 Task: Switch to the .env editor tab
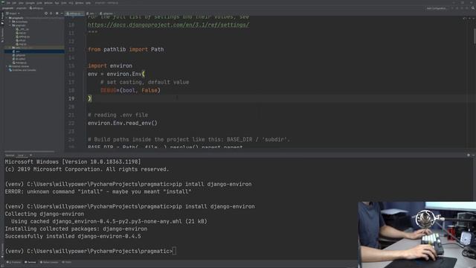tap(91, 13)
